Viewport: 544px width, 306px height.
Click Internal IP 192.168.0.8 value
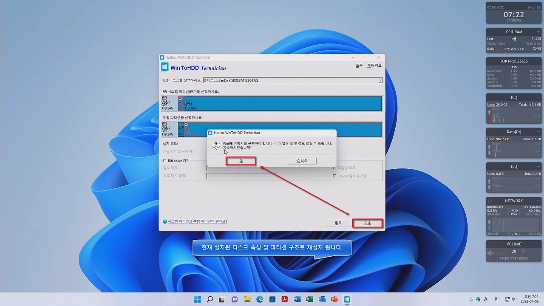[532, 207]
